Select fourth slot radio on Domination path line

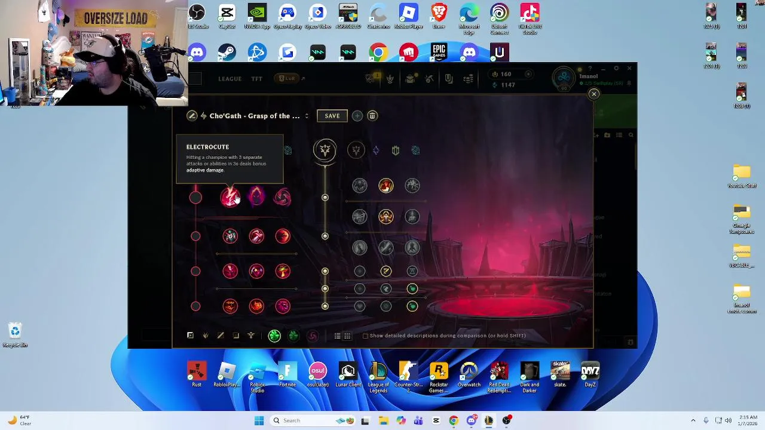coord(195,306)
